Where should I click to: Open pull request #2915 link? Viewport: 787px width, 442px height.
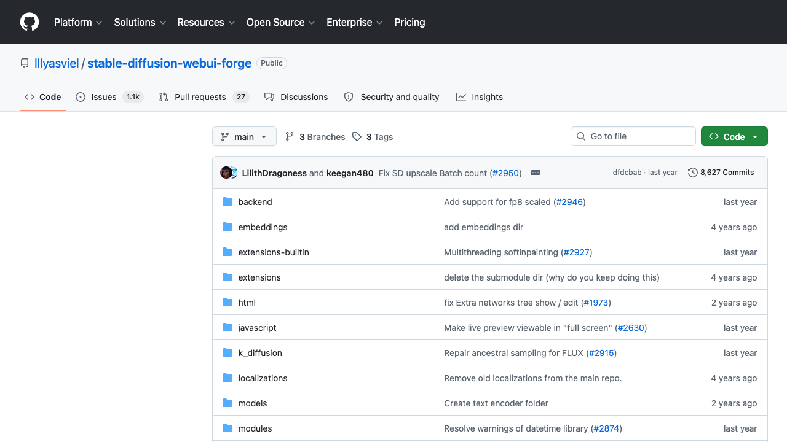pos(601,353)
